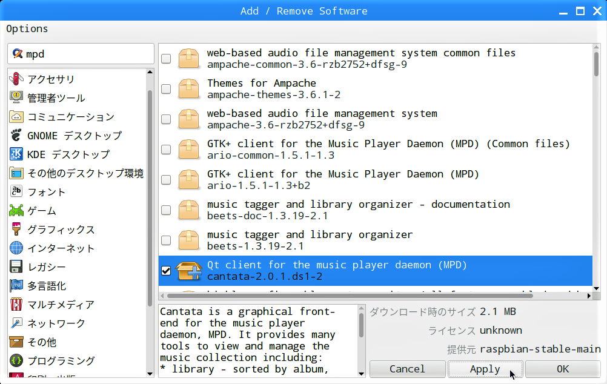Check the ampache-common package checkbox
This screenshot has height=384, width=607.
(166, 59)
